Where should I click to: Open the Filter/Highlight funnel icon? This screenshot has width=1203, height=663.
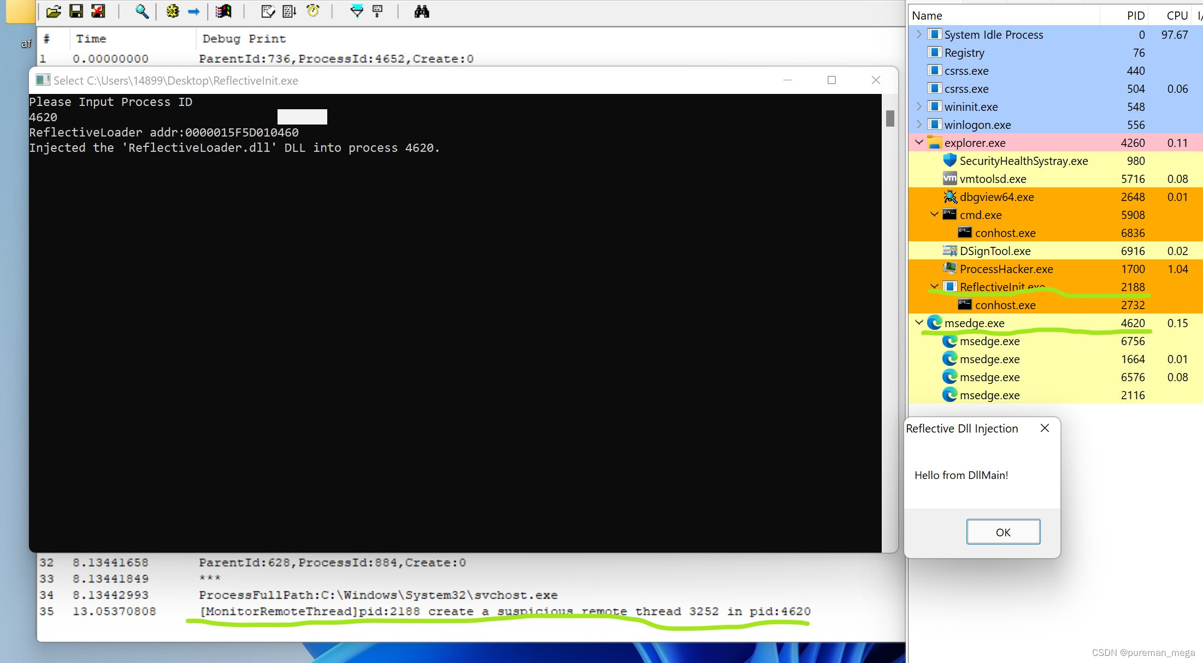click(x=356, y=11)
